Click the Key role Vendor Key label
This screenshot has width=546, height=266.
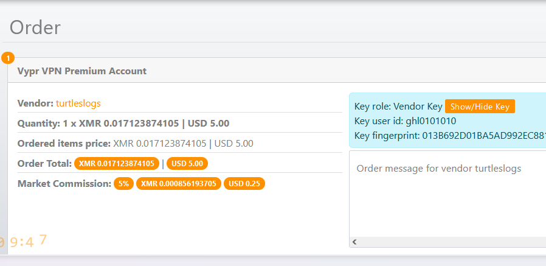click(x=398, y=107)
